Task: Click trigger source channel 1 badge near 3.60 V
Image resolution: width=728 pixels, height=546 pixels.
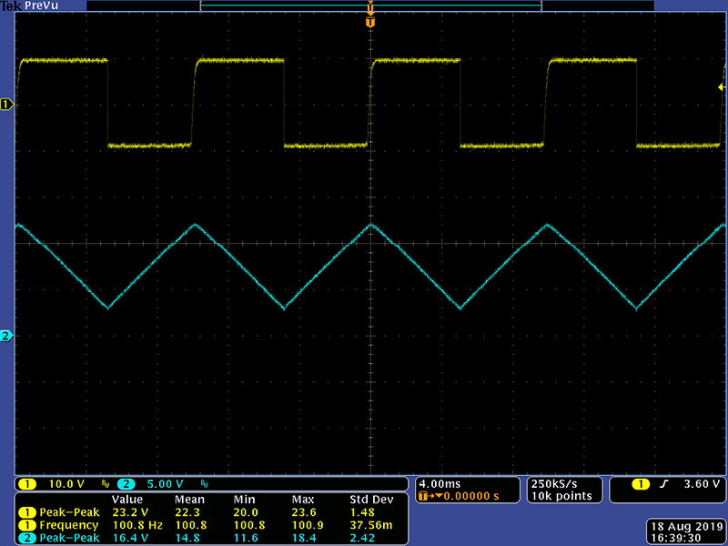Action: pos(642,484)
